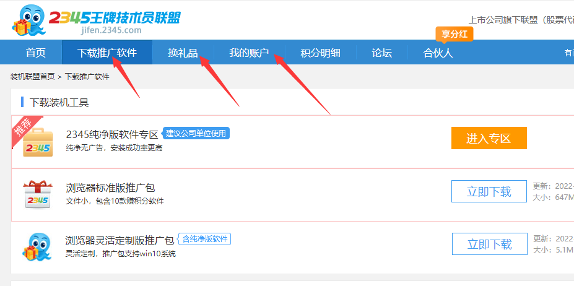The height and width of the screenshot is (286, 574).
Task: Open the 积分明细 tab
Action: click(320, 53)
